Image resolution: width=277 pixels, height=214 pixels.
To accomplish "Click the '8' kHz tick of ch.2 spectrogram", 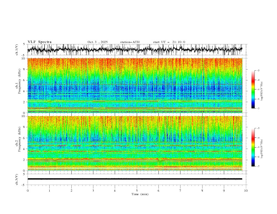I will pos(24,127).
